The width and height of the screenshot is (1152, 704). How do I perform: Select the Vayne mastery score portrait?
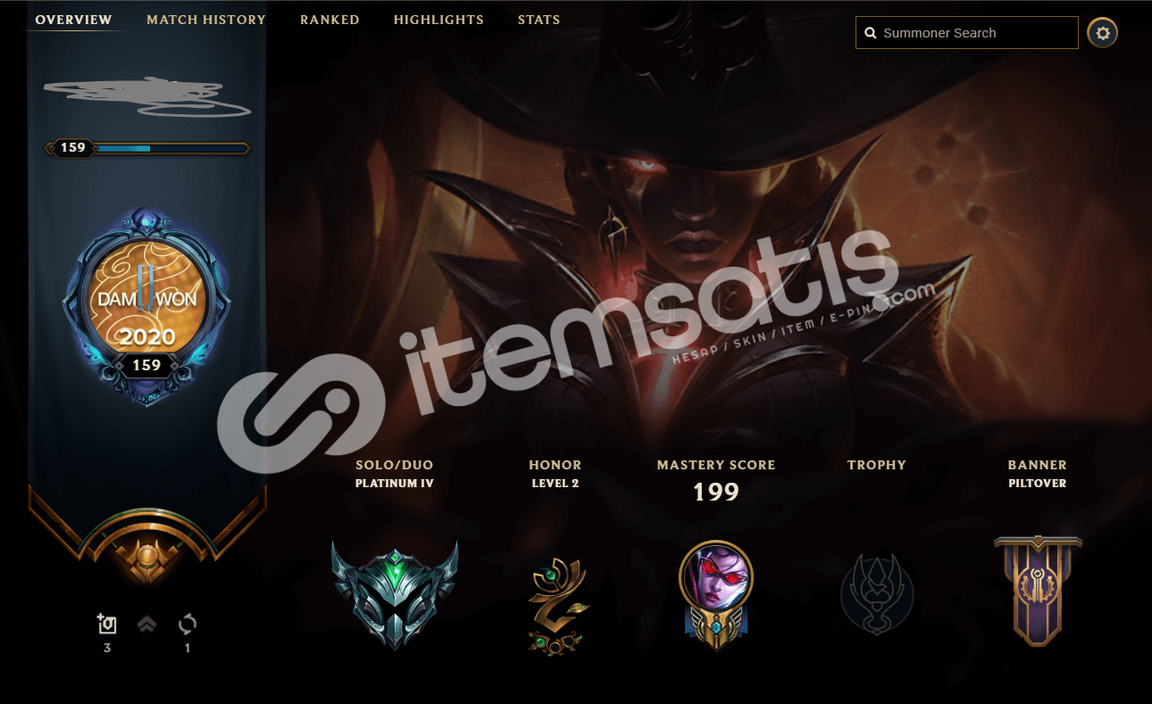point(716,595)
